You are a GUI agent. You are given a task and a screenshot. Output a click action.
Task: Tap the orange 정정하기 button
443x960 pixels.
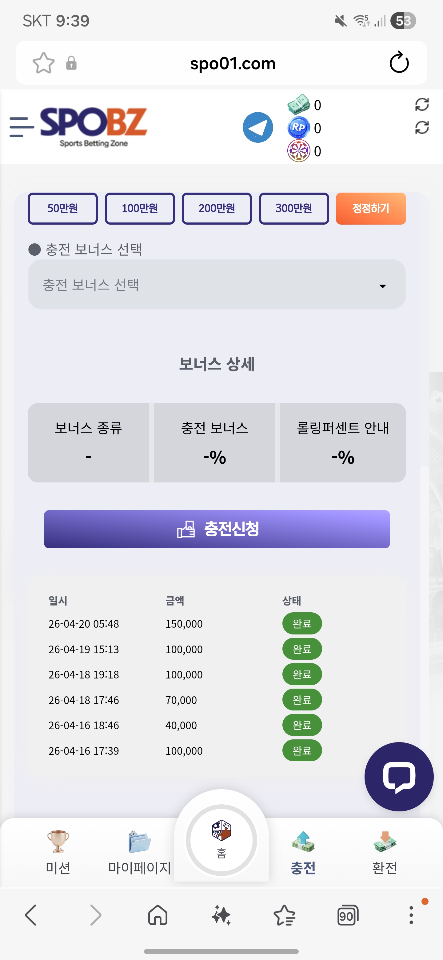371,208
